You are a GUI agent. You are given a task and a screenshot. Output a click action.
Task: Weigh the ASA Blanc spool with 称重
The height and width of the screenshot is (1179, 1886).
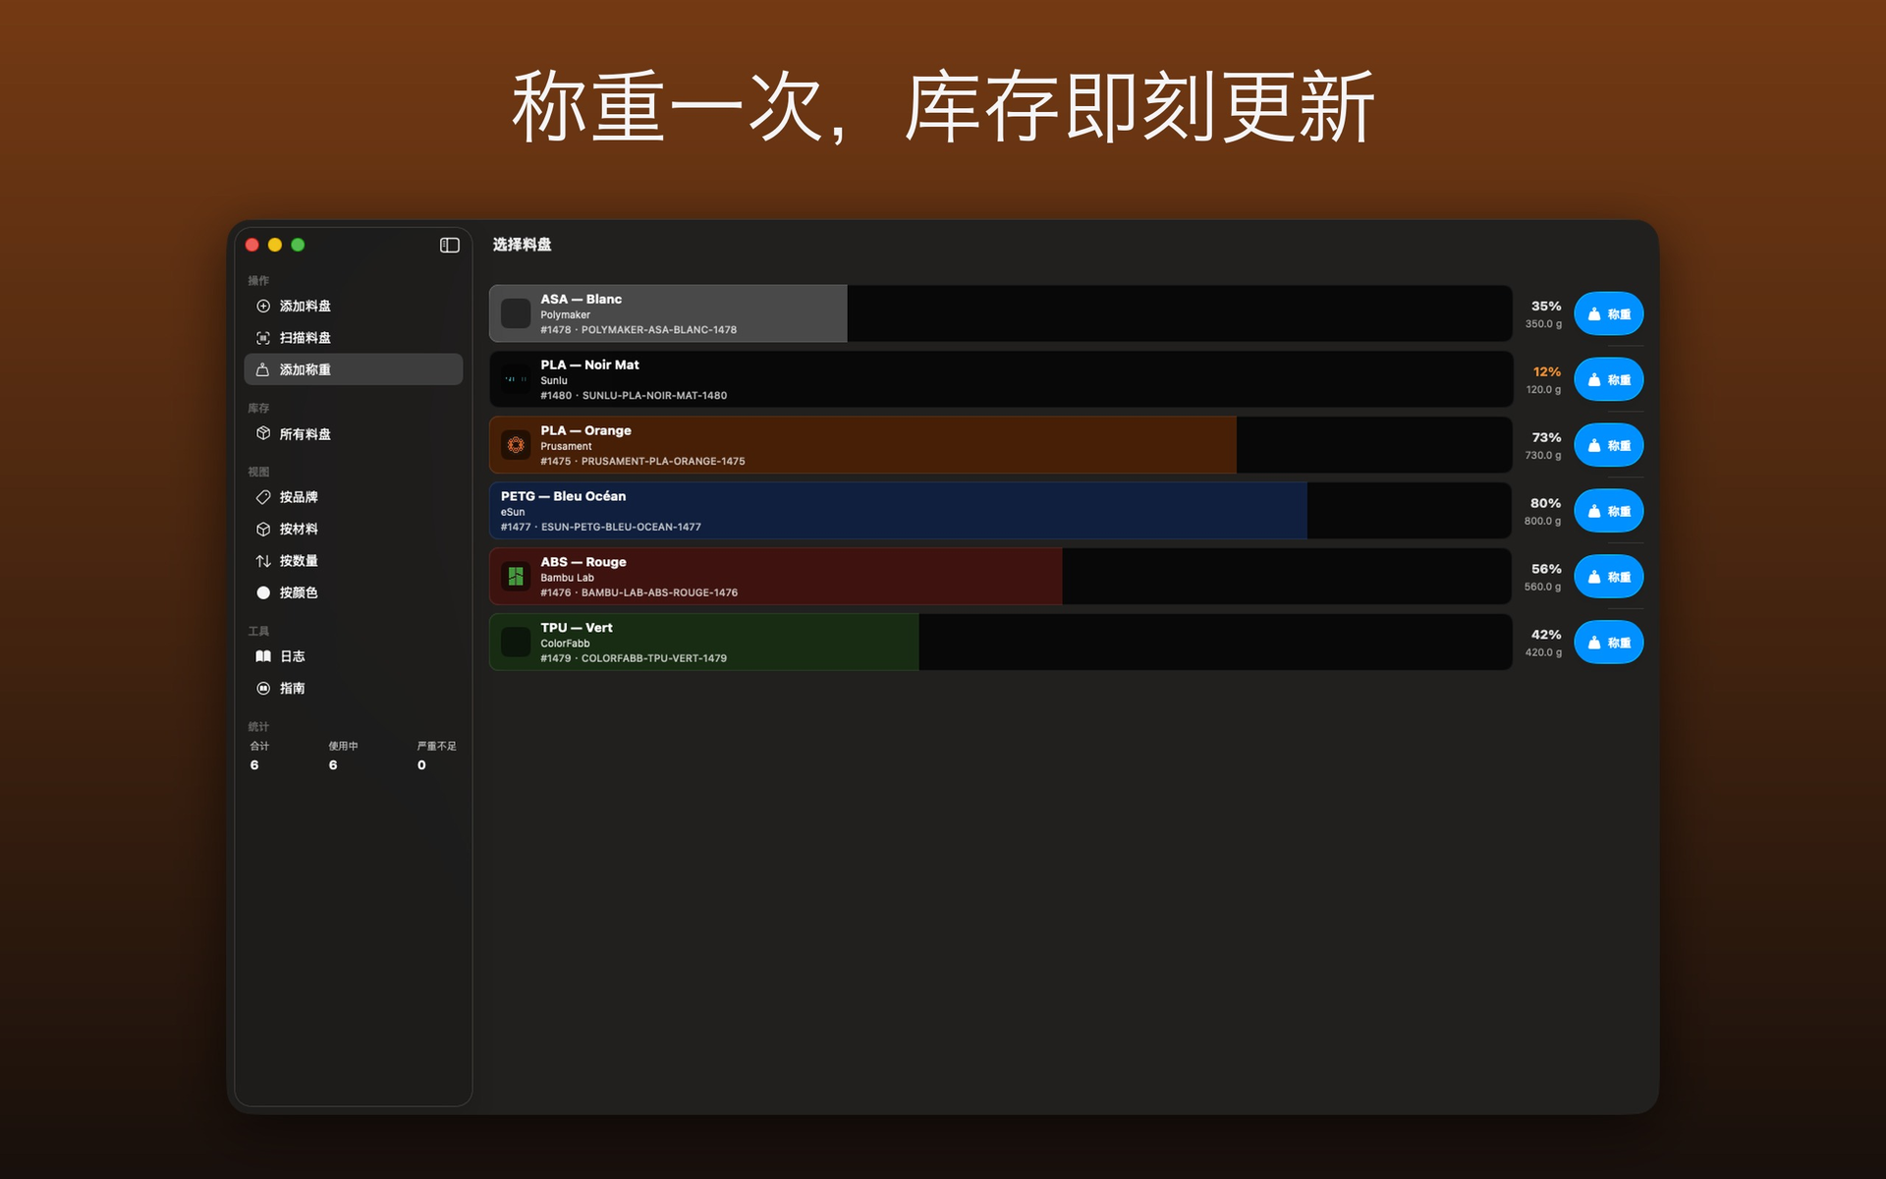(x=1608, y=313)
